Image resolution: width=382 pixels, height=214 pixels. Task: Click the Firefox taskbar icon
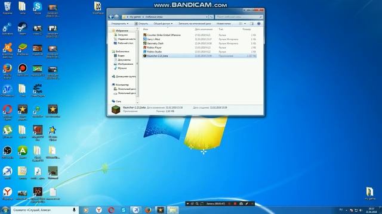(148, 210)
